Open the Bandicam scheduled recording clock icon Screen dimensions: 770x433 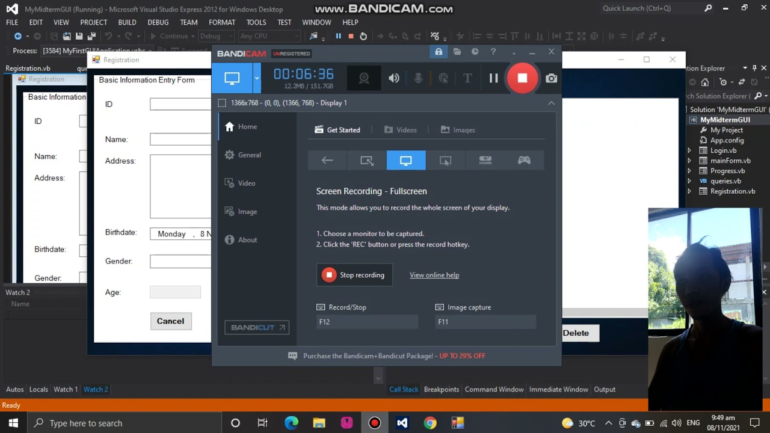[475, 52]
